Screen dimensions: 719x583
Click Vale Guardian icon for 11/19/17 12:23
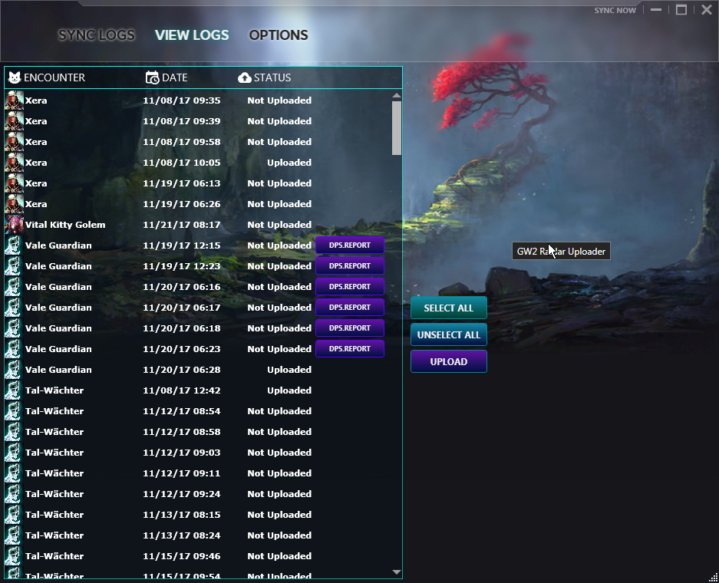(14, 266)
